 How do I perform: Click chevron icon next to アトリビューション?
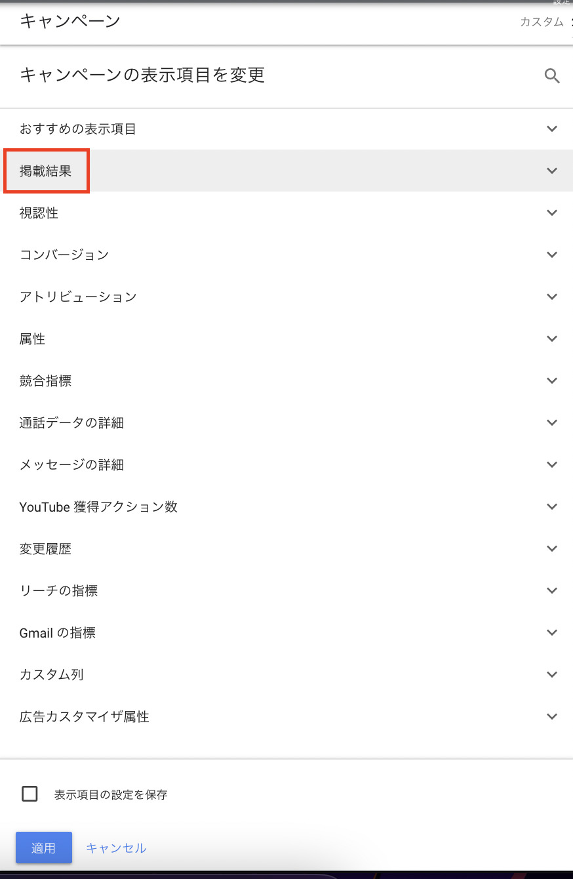coord(552,296)
